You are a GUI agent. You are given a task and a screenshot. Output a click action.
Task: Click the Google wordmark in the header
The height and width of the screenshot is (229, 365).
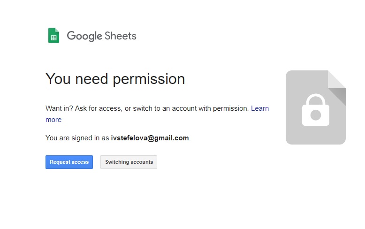click(84, 36)
